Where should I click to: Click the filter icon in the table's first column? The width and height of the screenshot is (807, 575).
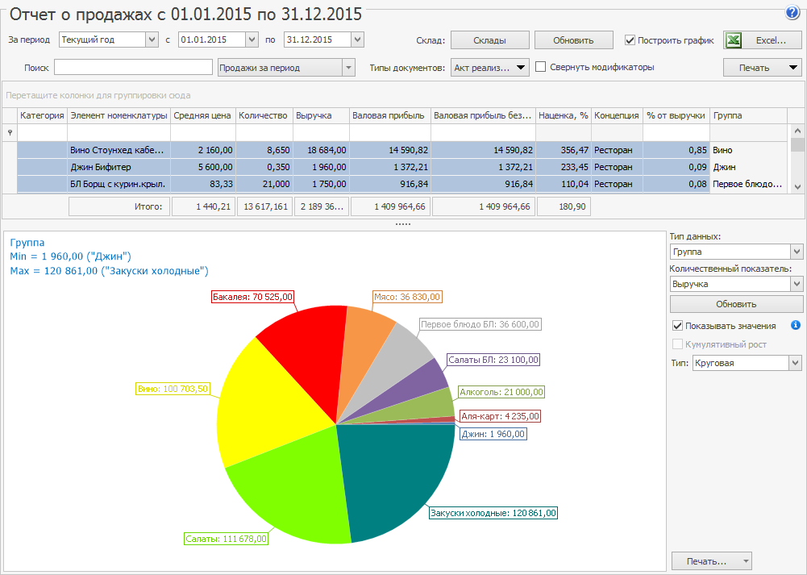click(9, 131)
